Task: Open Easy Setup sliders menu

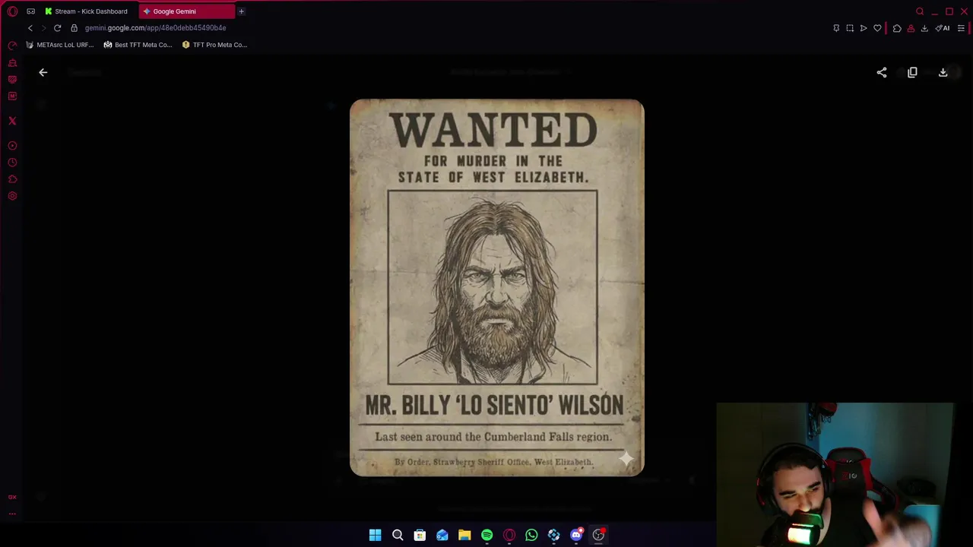Action: point(961,28)
